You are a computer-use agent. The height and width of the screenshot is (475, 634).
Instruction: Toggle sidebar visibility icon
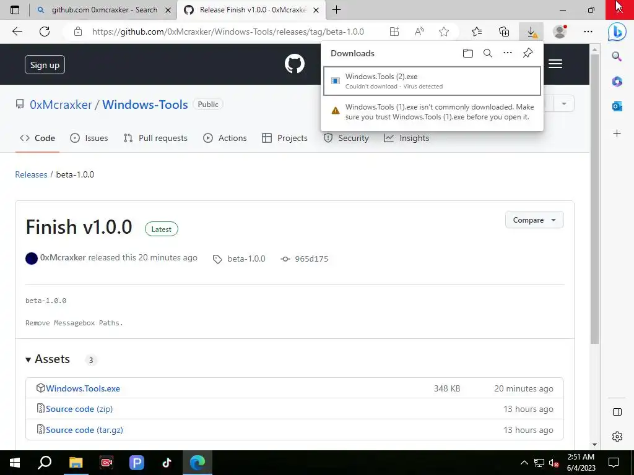(x=617, y=411)
